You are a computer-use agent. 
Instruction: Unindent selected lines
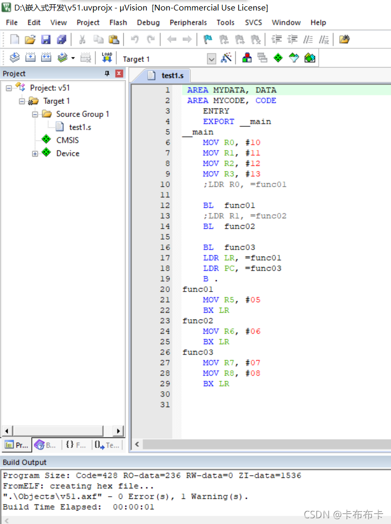tap(292, 39)
